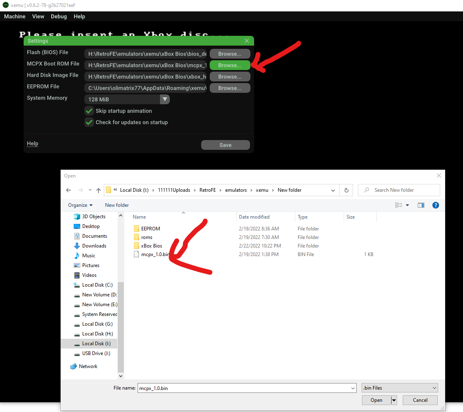Save the xemu settings
Viewport: 463px width, 412px height.
coord(225,145)
